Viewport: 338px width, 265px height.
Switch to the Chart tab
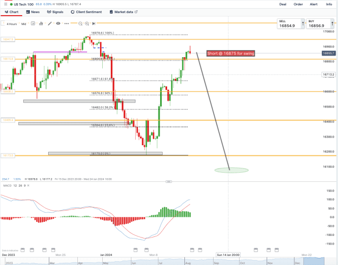pyautogui.click(x=11, y=12)
